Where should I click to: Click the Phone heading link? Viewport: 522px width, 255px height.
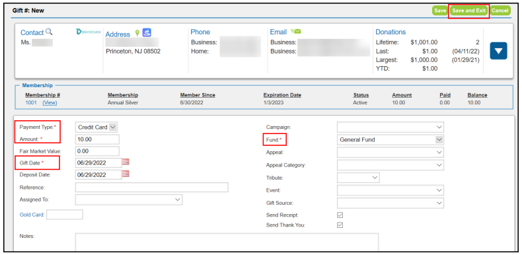click(200, 32)
